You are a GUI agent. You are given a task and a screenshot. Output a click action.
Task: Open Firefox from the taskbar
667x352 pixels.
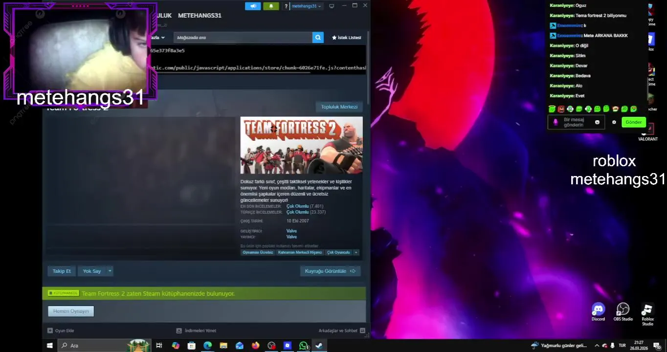(x=255, y=346)
